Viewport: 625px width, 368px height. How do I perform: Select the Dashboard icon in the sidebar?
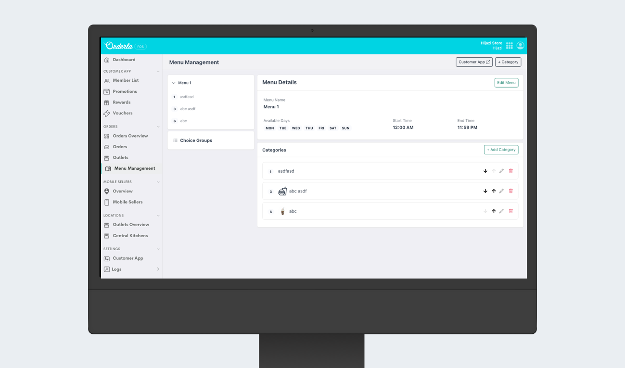click(106, 59)
